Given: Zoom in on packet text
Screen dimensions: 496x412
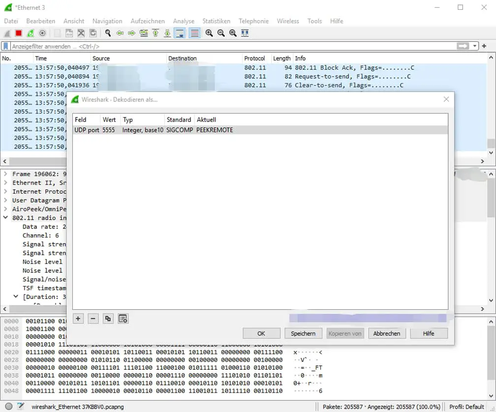Looking at the screenshot, I should tap(209, 33).
